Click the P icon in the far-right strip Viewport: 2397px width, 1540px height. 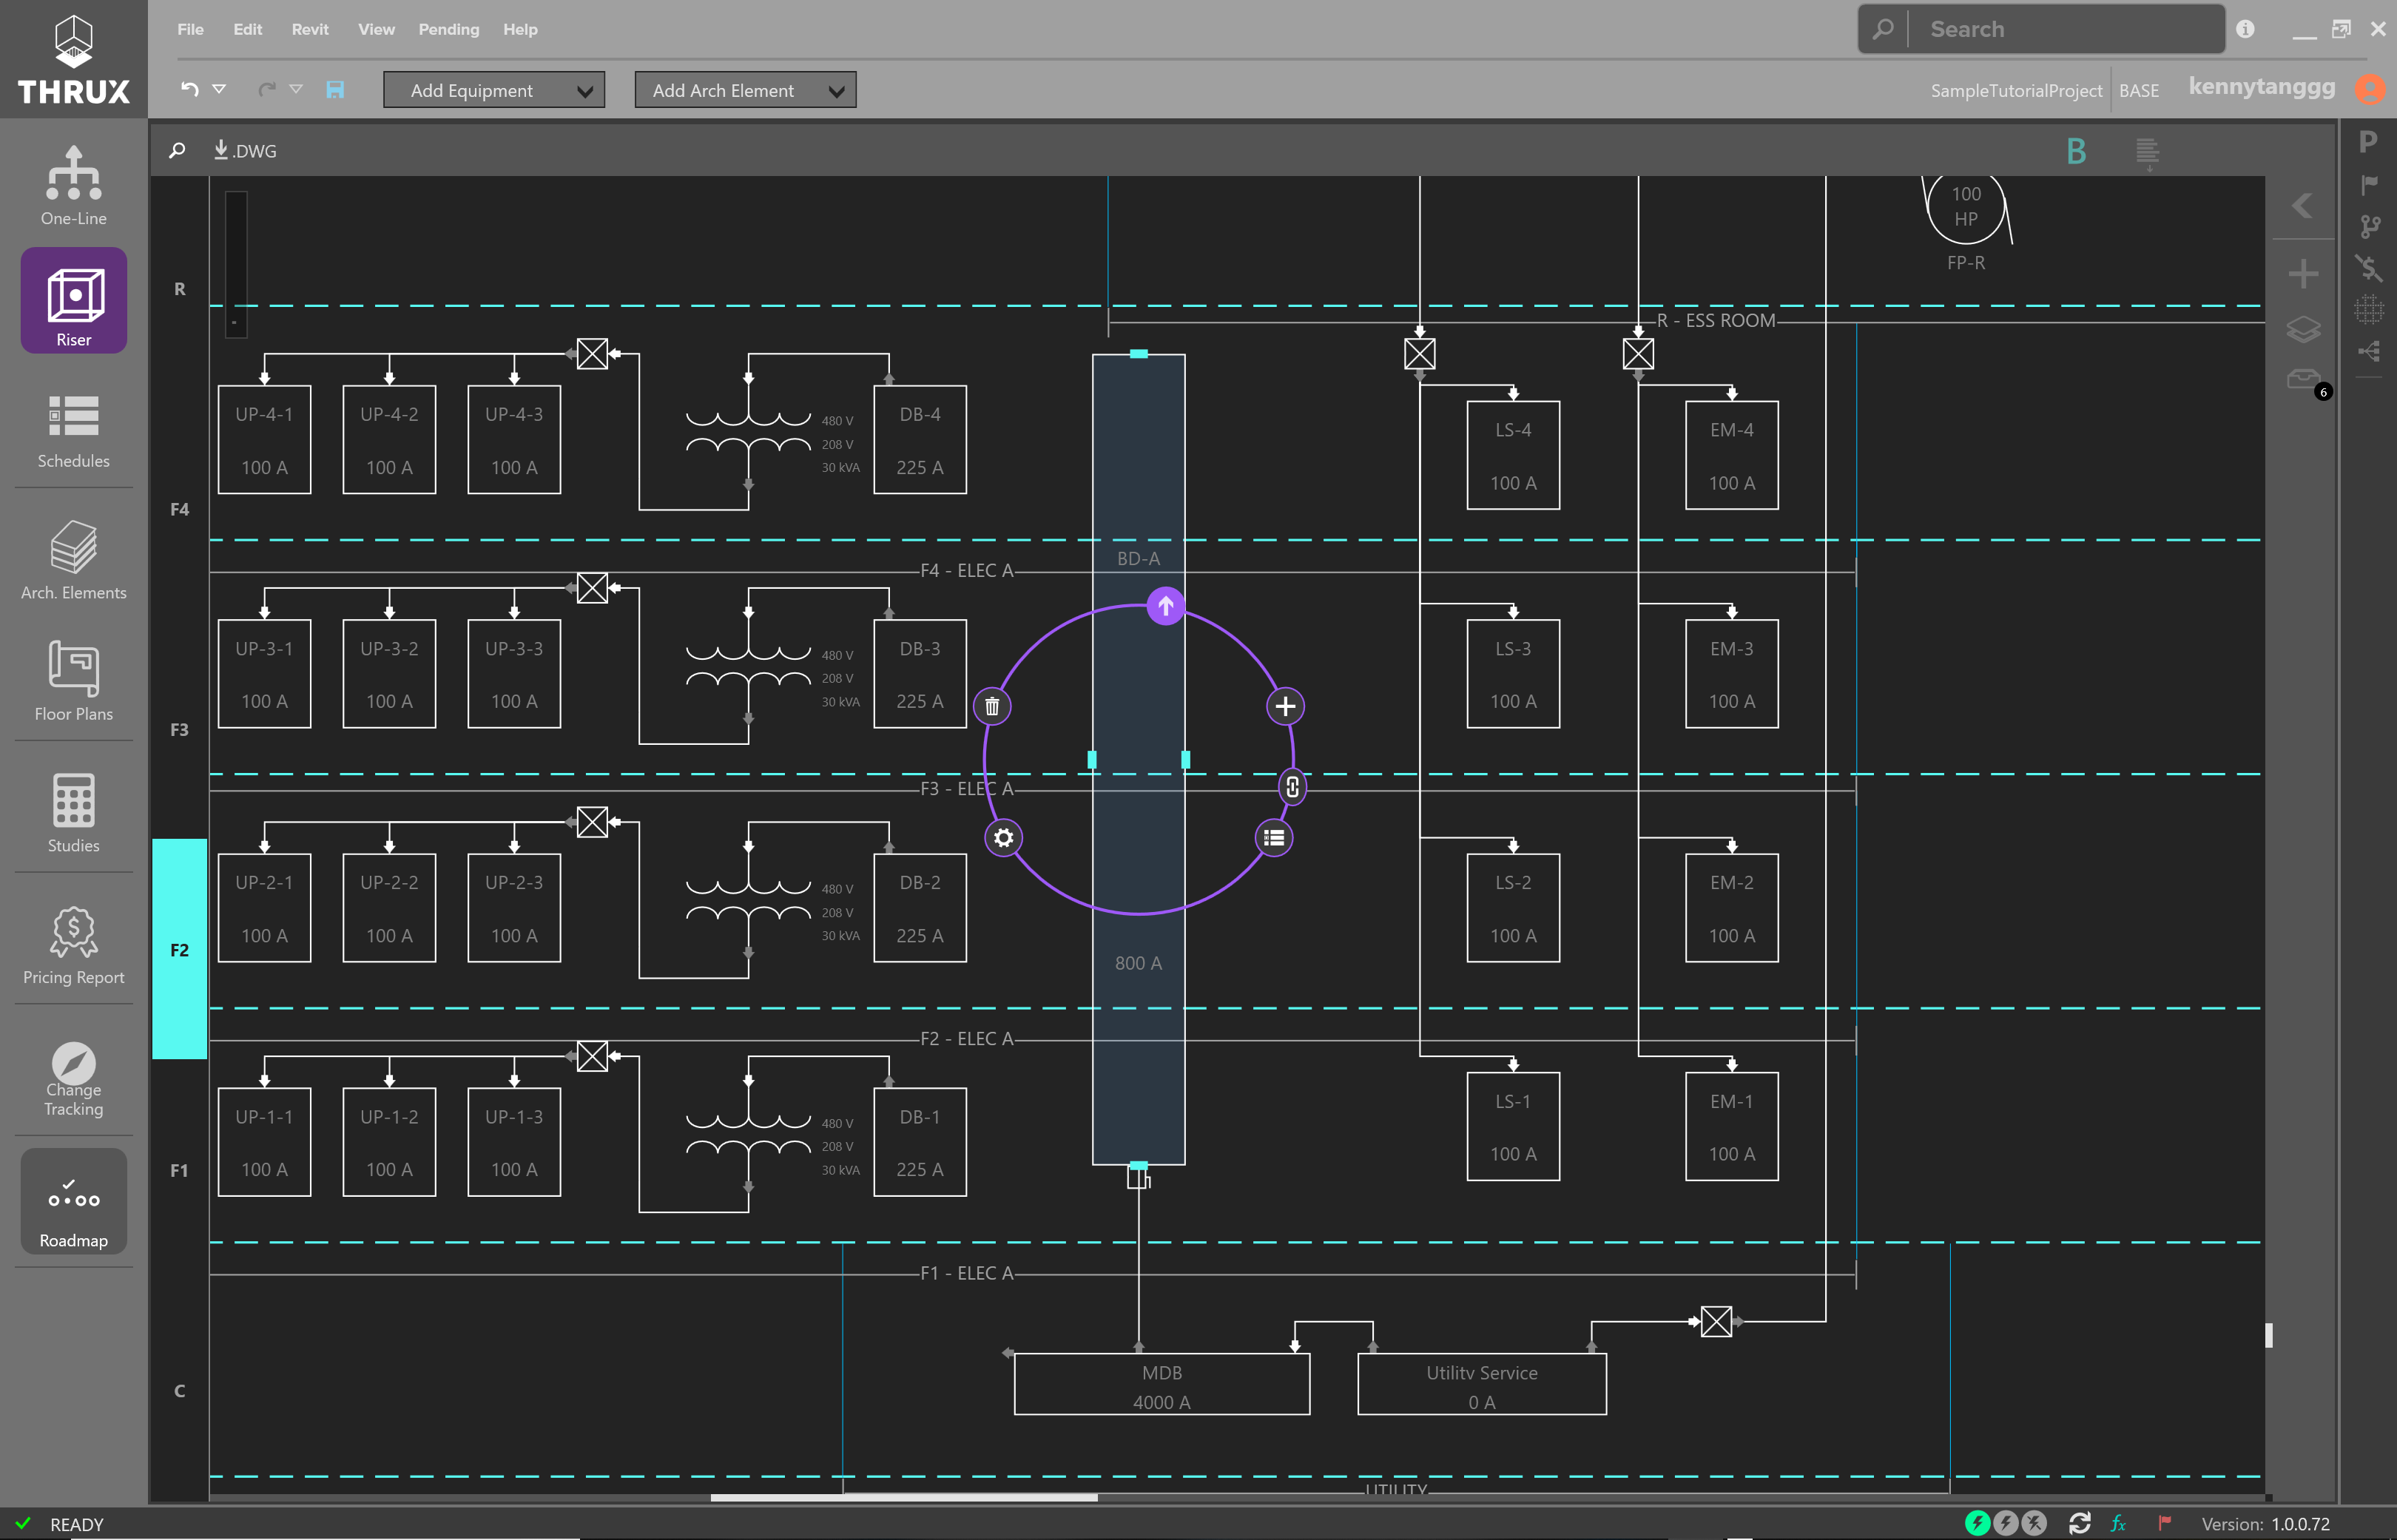tap(2368, 141)
